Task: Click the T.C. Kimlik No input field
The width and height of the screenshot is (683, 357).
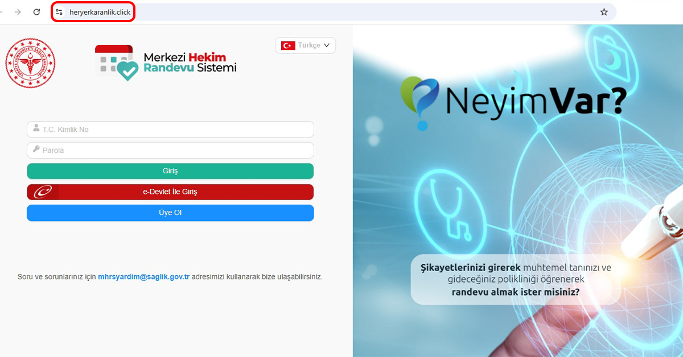Action: (x=170, y=129)
